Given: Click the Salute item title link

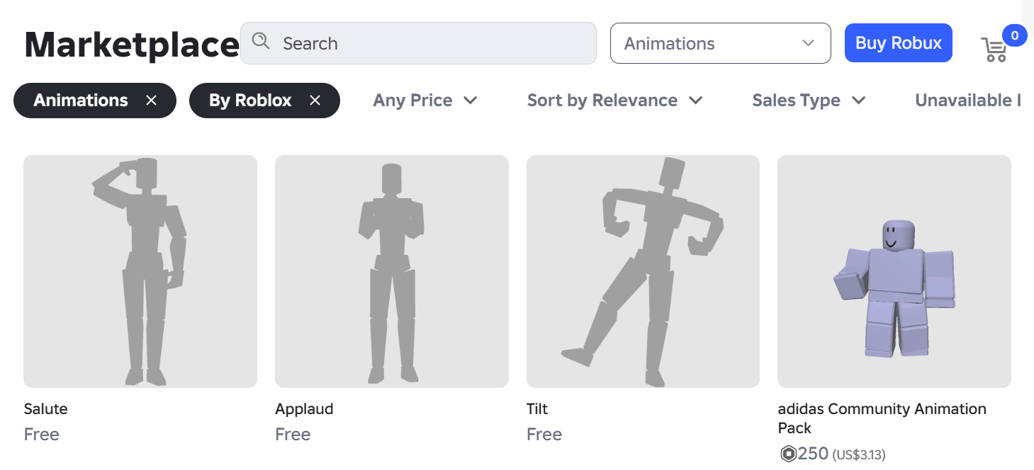Looking at the screenshot, I should point(46,409).
